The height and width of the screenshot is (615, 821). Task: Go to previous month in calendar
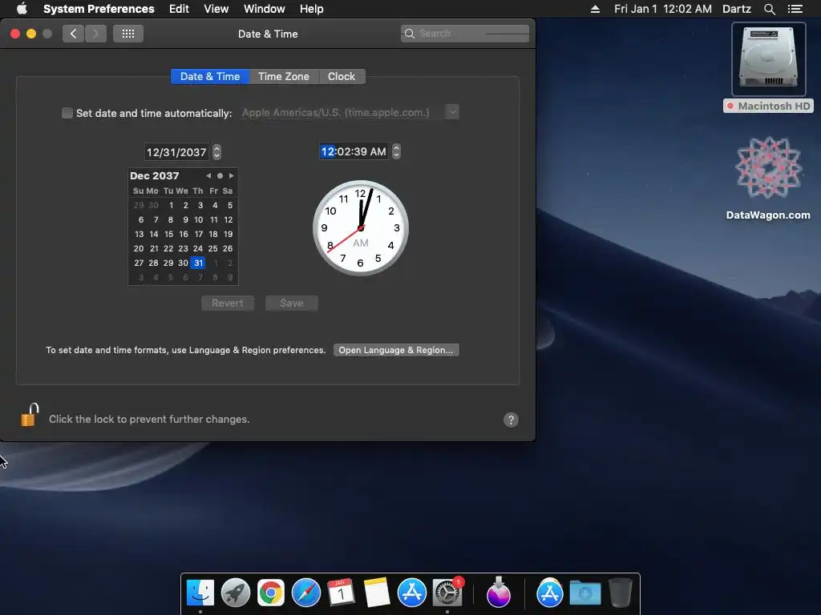click(x=208, y=175)
